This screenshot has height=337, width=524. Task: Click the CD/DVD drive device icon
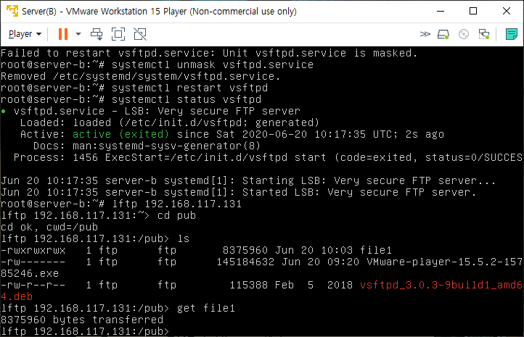pyautogui.click(x=464, y=34)
